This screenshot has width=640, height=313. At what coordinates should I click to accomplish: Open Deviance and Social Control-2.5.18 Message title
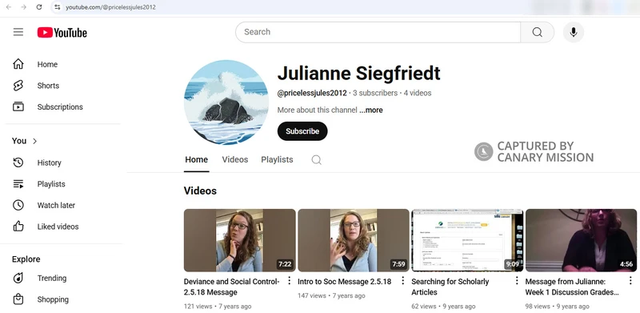click(x=231, y=287)
